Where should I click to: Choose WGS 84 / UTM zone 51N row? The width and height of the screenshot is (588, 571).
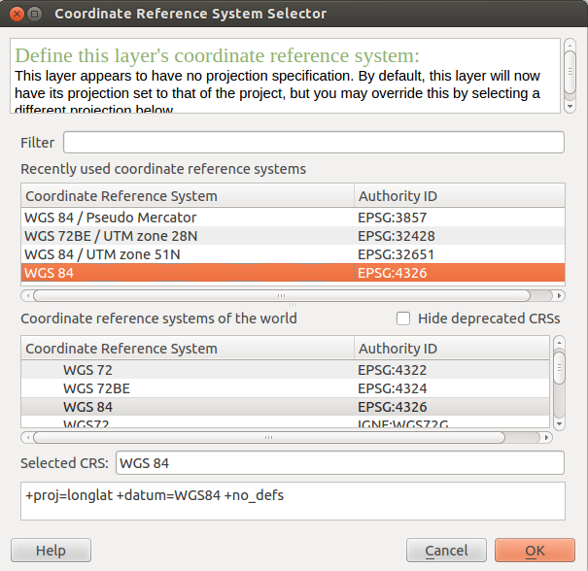[x=293, y=254]
